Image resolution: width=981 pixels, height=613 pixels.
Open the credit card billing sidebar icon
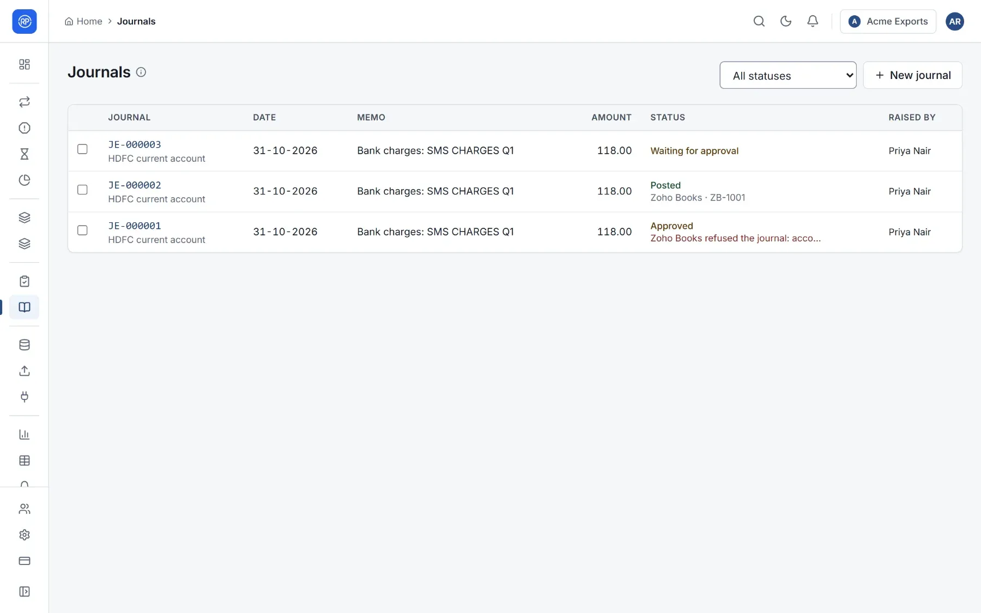[x=25, y=561]
